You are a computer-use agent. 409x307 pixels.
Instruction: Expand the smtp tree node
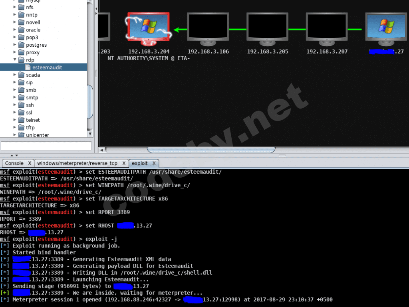(15, 97)
